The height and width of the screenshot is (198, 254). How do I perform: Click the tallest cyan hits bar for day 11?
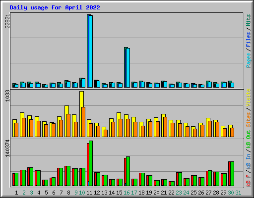click(x=91, y=51)
